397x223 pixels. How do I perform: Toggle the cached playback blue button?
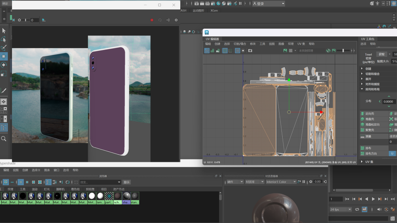point(364,209)
